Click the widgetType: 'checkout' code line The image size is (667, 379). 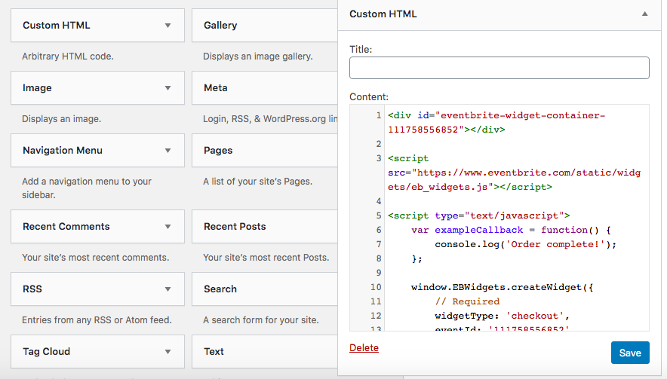(502, 316)
